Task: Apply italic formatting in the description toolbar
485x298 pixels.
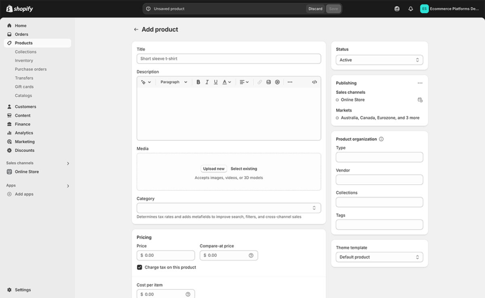Action: tap(207, 81)
